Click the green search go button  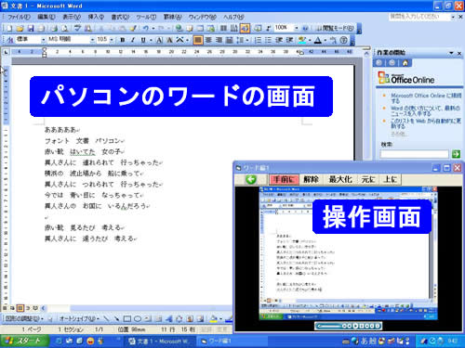[456, 154]
